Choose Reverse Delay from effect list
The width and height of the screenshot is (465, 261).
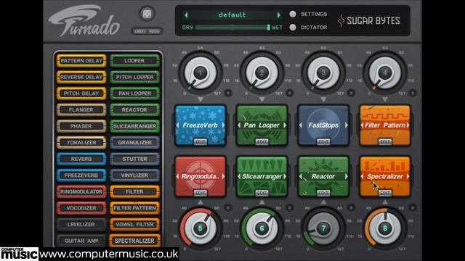(81, 77)
